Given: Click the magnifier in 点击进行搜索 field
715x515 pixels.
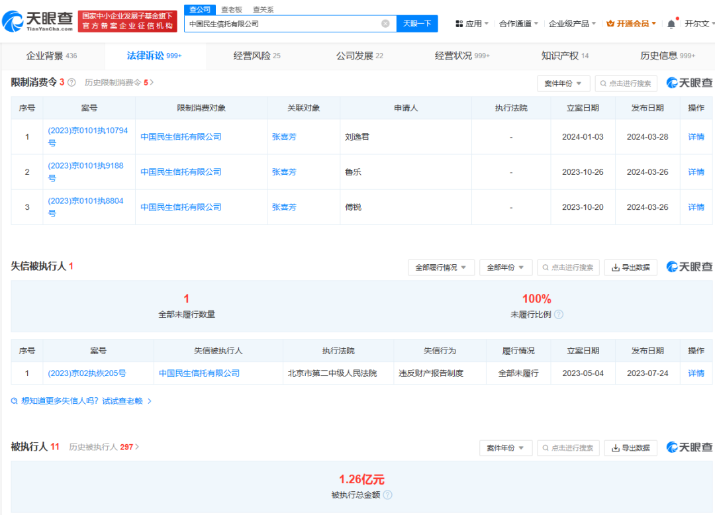Looking at the screenshot, I should pos(603,83).
